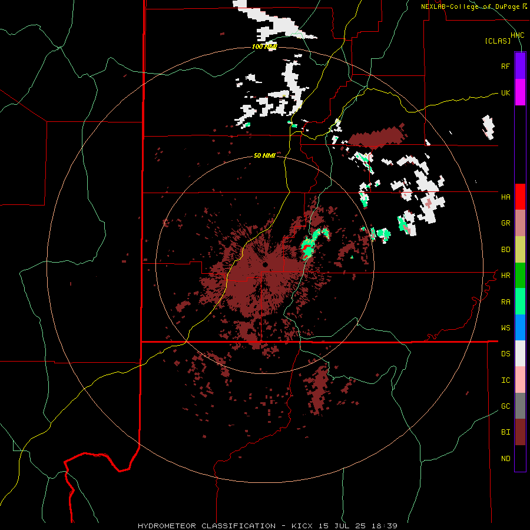Click the BI legend label
The image size is (530, 530).
505,432
